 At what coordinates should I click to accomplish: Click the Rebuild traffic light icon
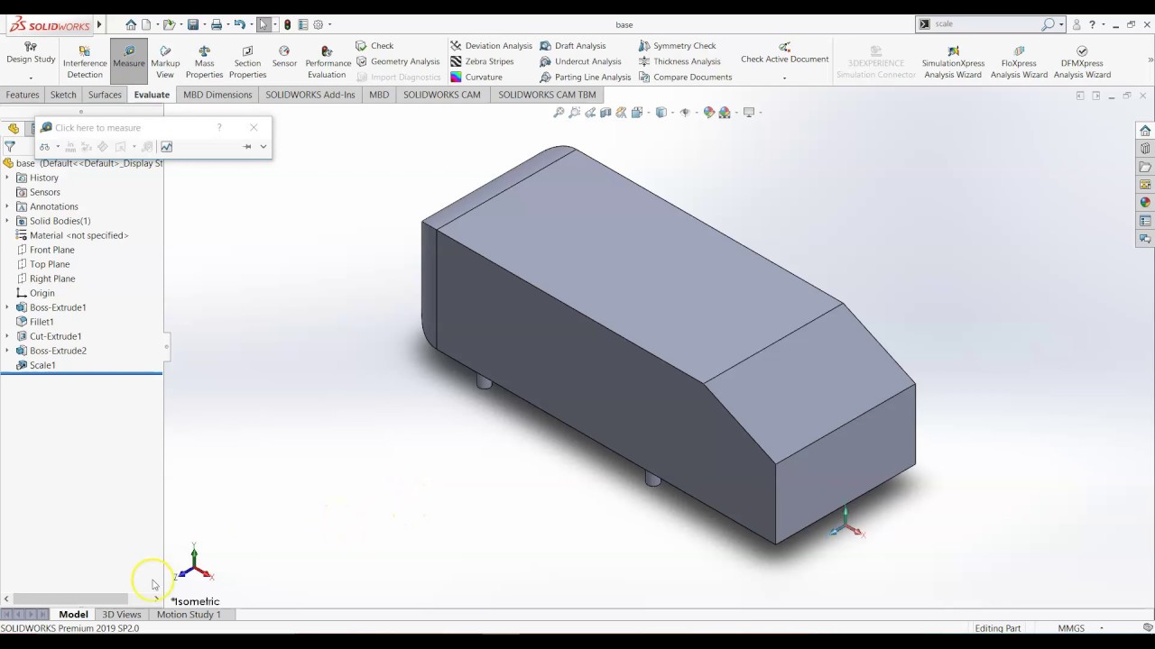coord(288,24)
